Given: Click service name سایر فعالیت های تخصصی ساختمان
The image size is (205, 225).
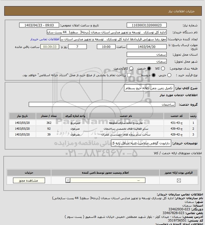Looking at the screenshot, I should click(126, 129).
